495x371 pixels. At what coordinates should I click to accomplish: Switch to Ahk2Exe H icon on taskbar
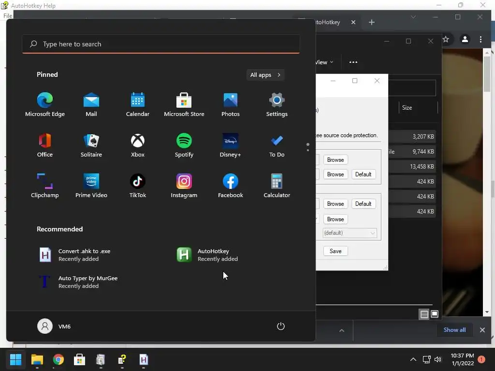[144, 359]
